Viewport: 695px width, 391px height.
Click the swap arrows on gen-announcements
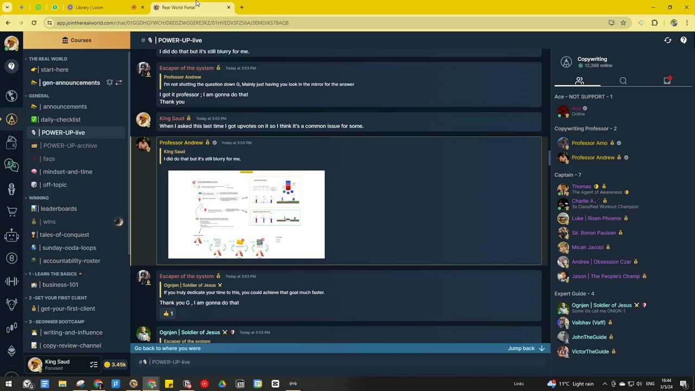point(119,83)
